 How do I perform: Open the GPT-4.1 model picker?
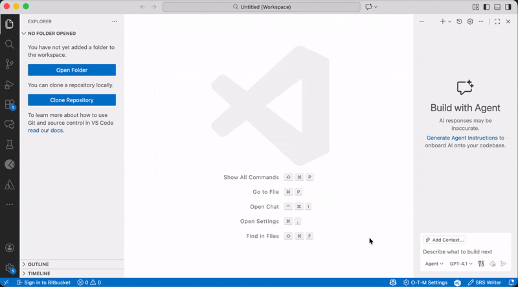click(x=461, y=264)
